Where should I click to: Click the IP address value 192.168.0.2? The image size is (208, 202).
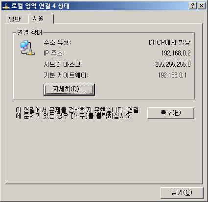pos(176,53)
